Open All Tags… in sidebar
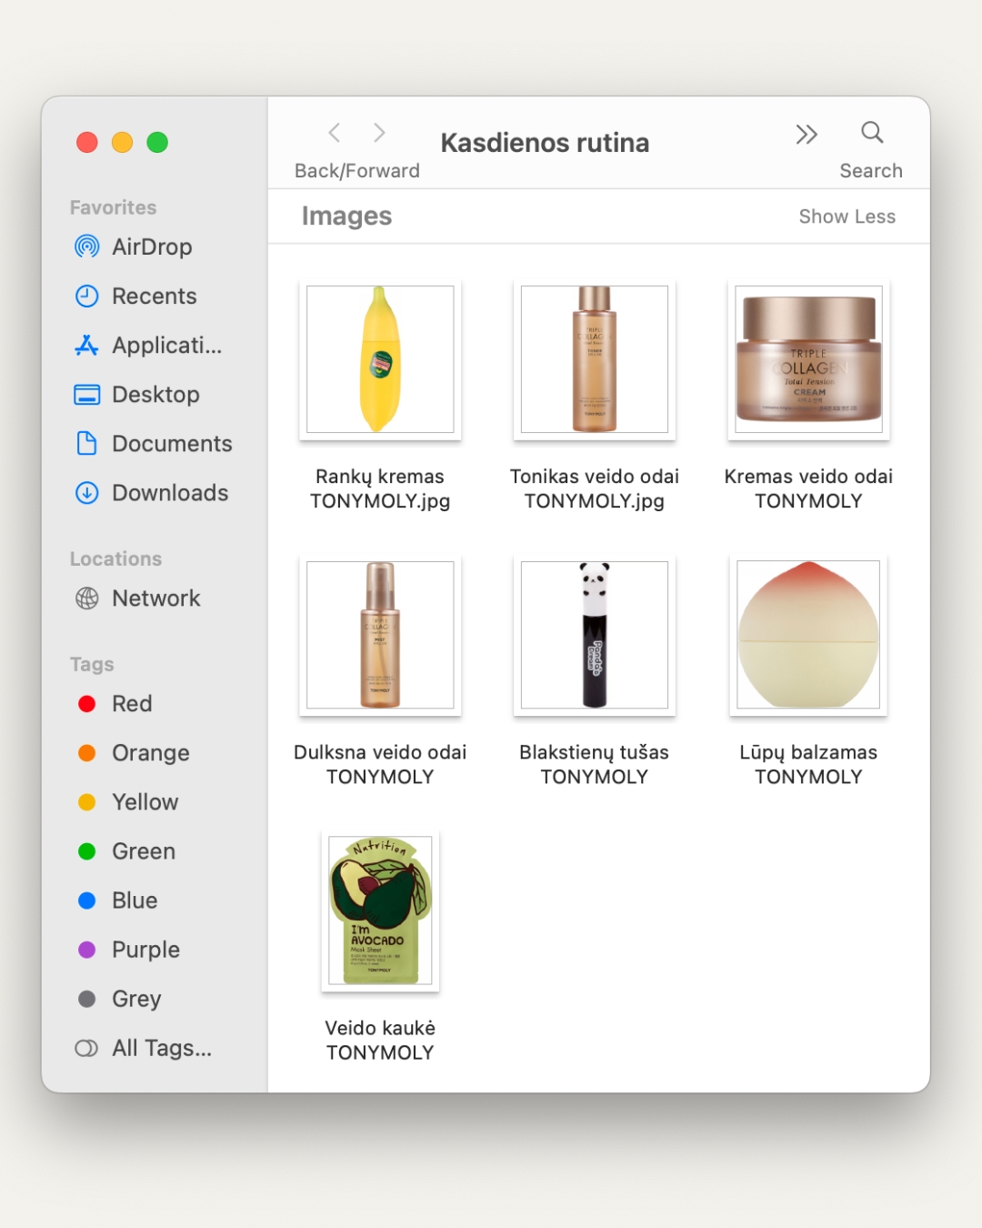The image size is (982, 1228). [x=162, y=1048]
